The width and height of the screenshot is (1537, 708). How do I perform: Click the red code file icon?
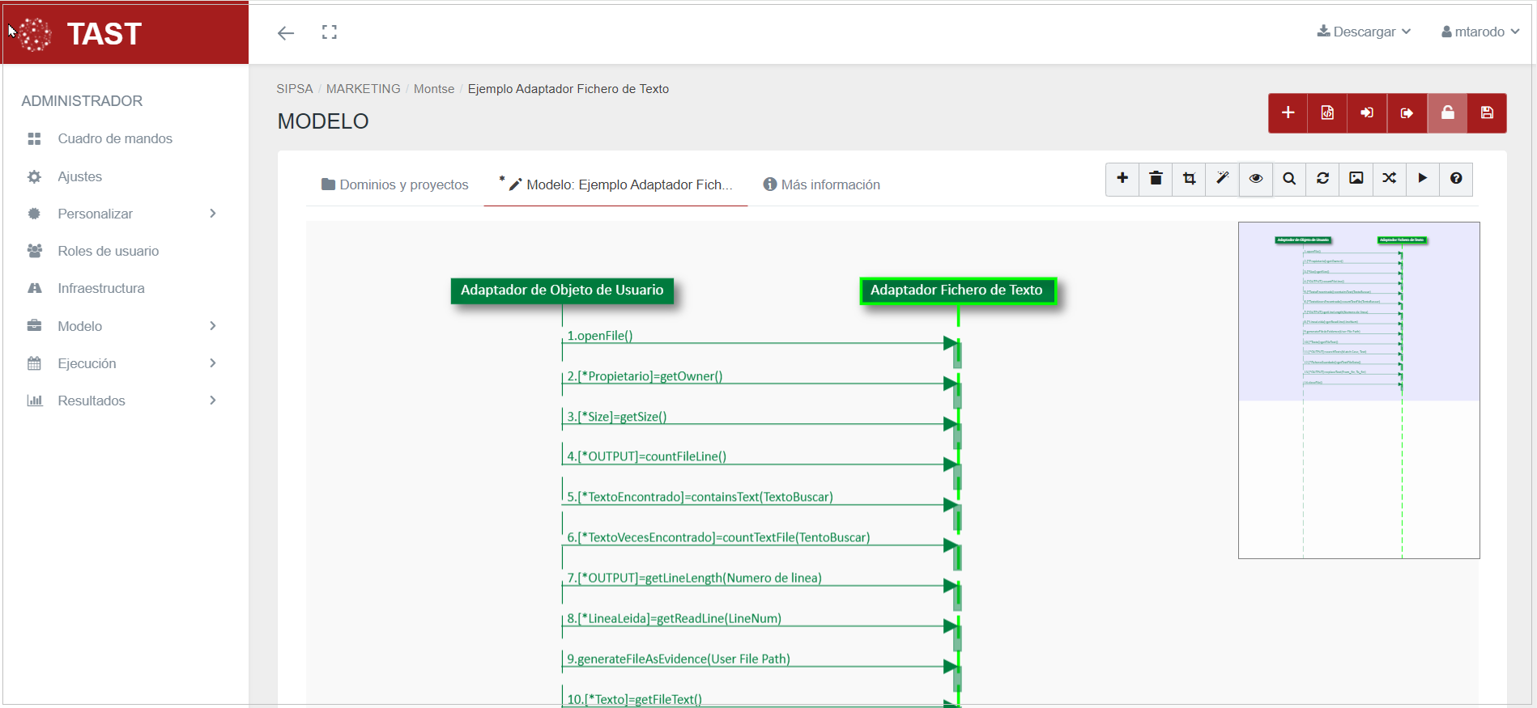pos(1327,113)
